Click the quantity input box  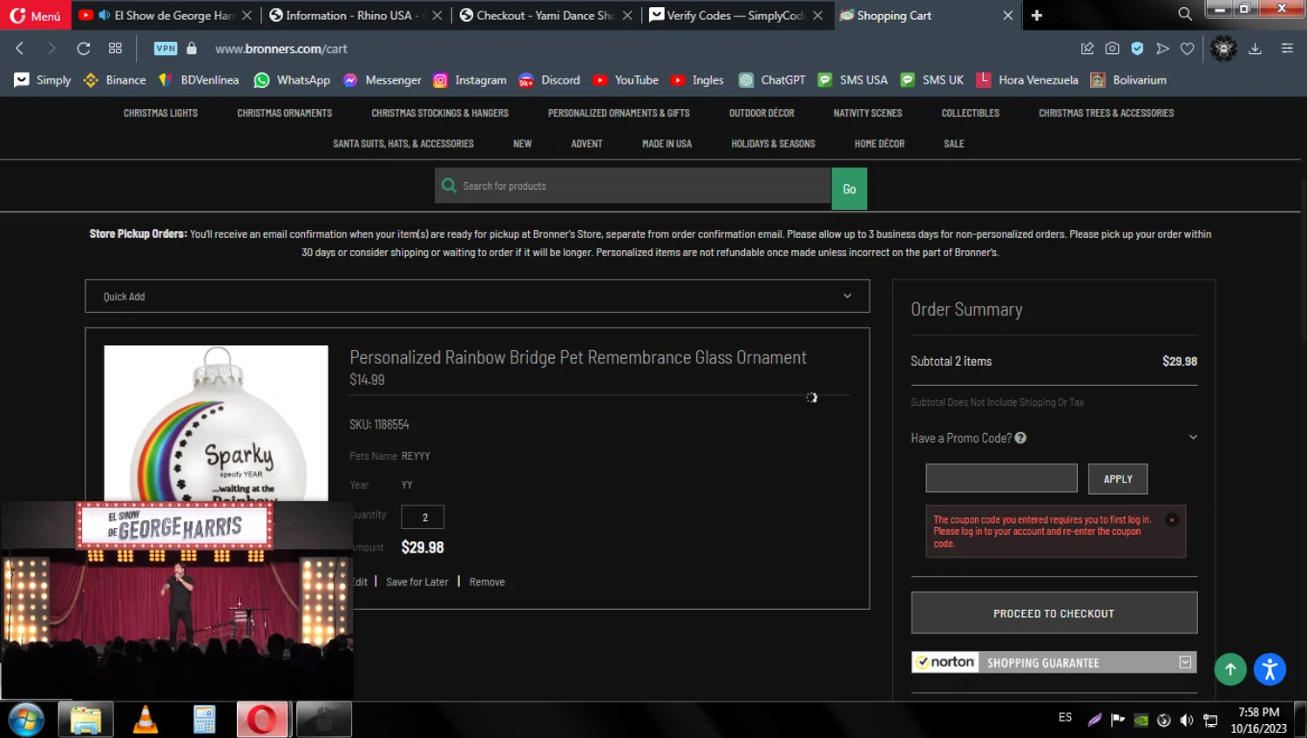[x=423, y=517]
